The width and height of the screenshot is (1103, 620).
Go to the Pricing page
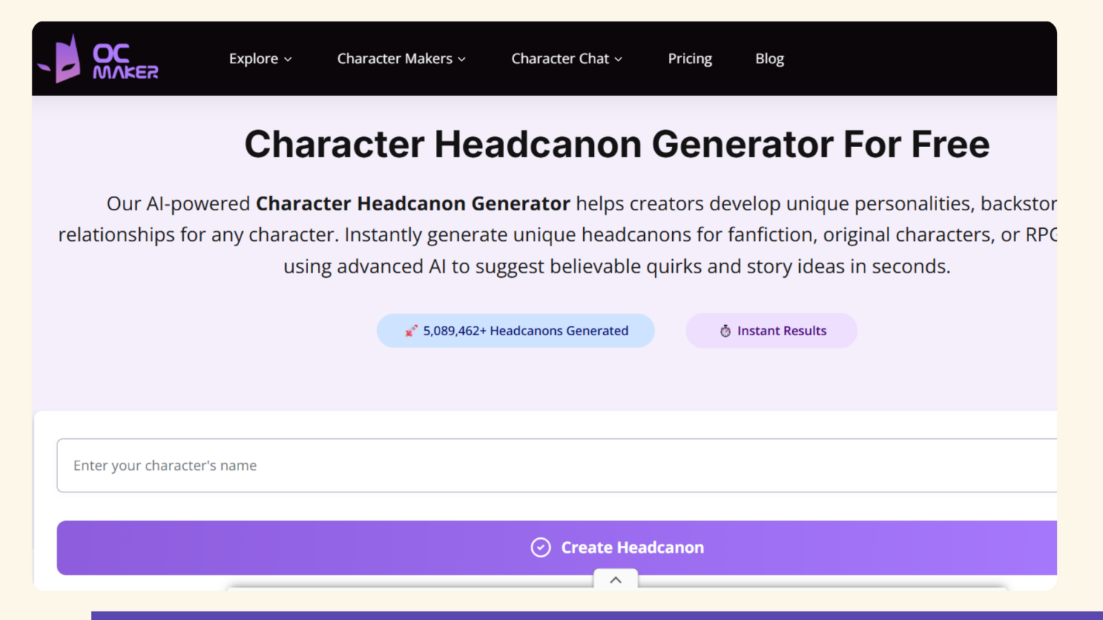point(689,59)
